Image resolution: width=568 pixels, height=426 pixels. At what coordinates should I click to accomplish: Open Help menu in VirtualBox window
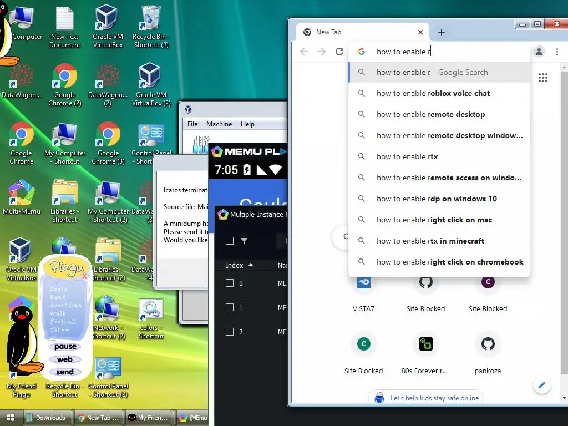point(247,124)
